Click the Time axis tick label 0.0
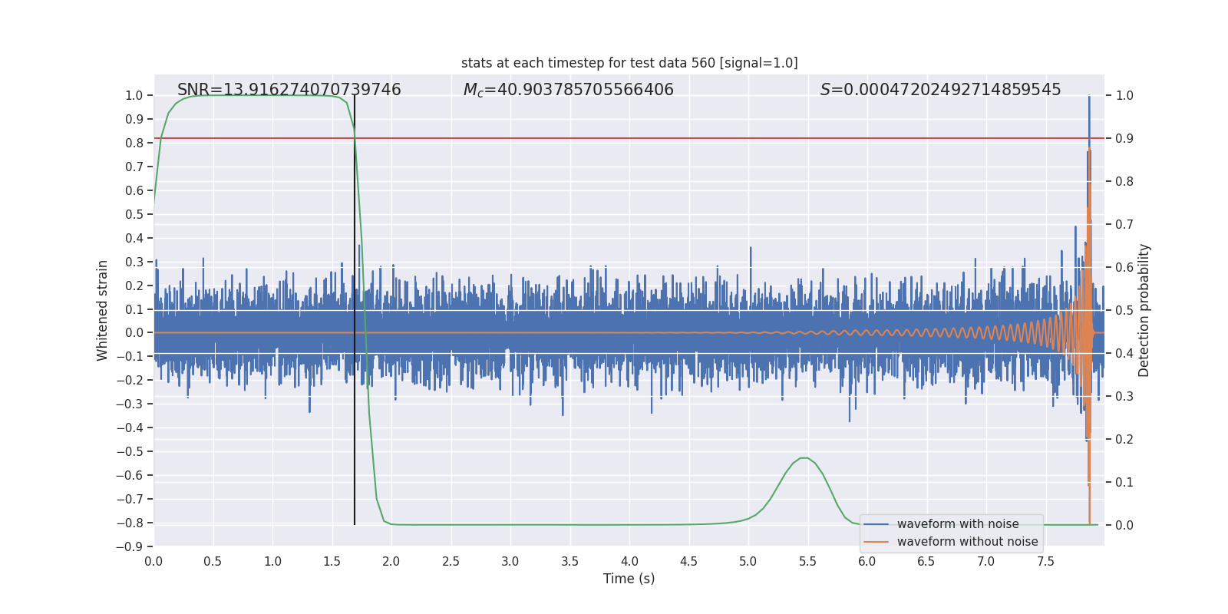The height and width of the screenshot is (614, 1228). click(153, 561)
